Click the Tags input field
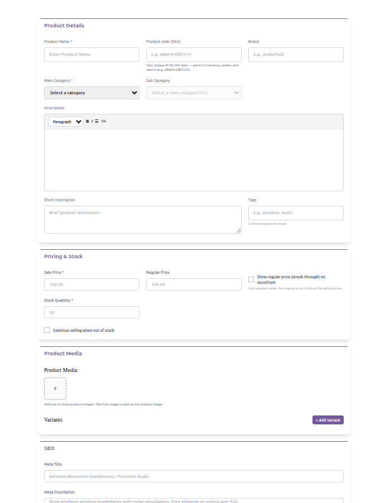The width and height of the screenshot is (385, 503). pyautogui.click(x=296, y=213)
